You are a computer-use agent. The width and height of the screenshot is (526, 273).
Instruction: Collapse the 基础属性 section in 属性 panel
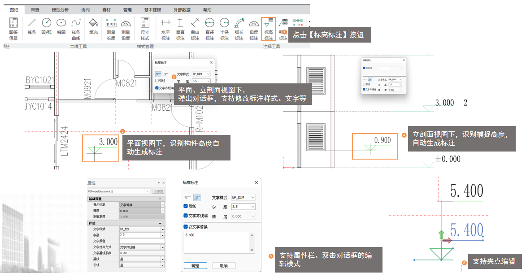161,199
